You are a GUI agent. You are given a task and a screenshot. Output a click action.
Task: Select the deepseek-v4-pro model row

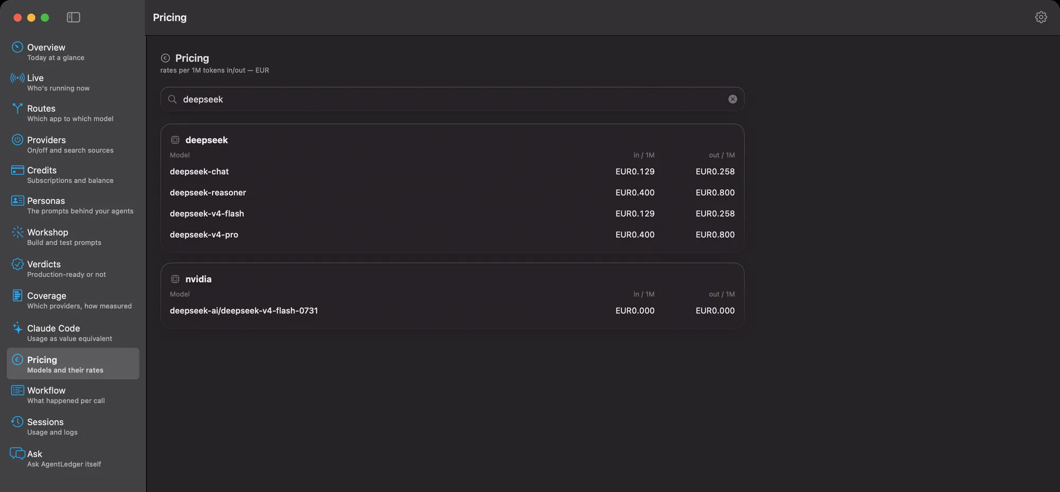(x=452, y=235)
